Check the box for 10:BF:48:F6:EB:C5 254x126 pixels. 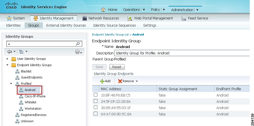[96, 95]
